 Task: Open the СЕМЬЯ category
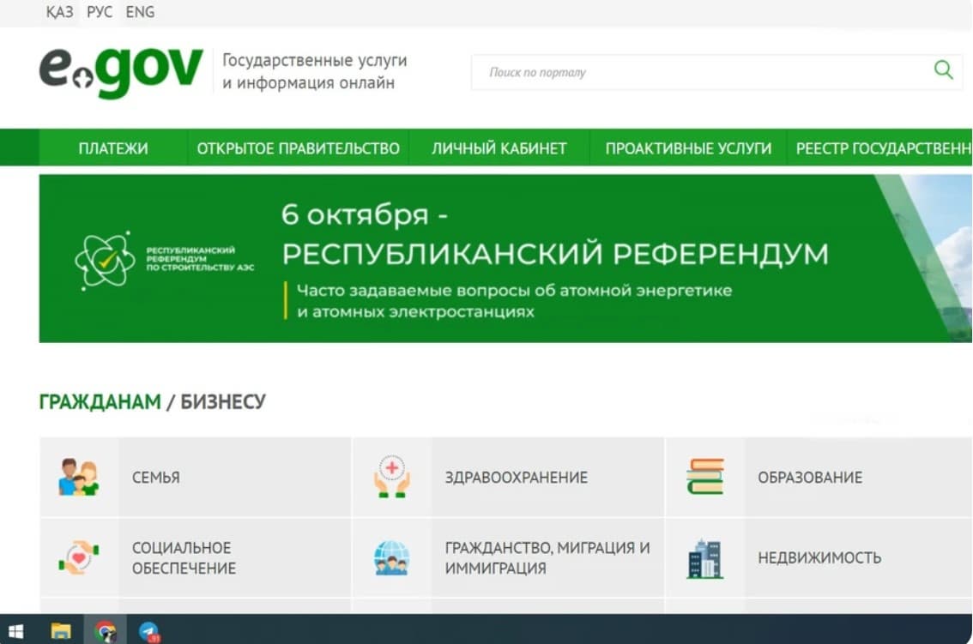[196, 477]
